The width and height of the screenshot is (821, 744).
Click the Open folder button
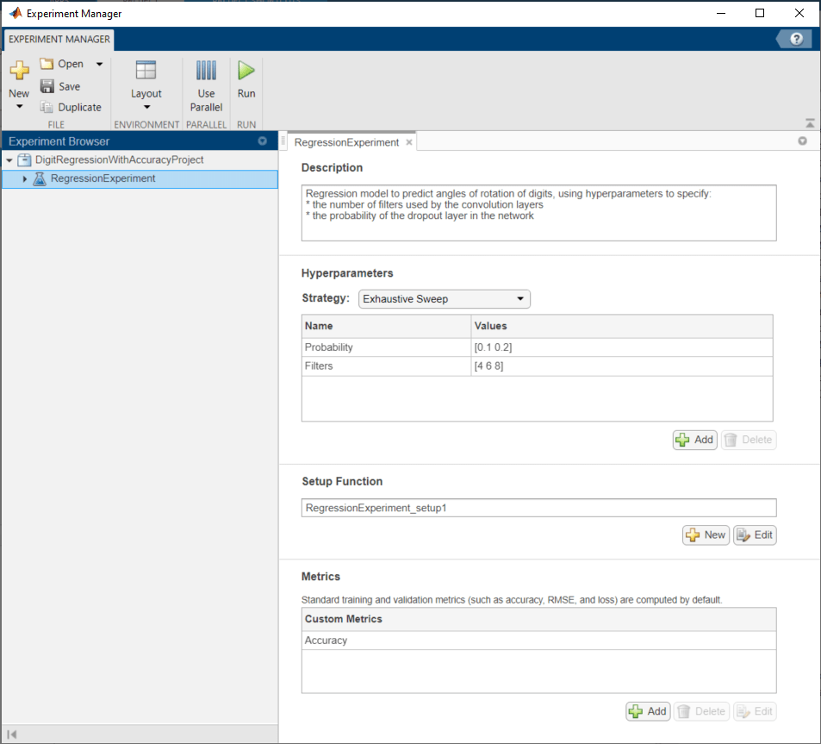62,64
